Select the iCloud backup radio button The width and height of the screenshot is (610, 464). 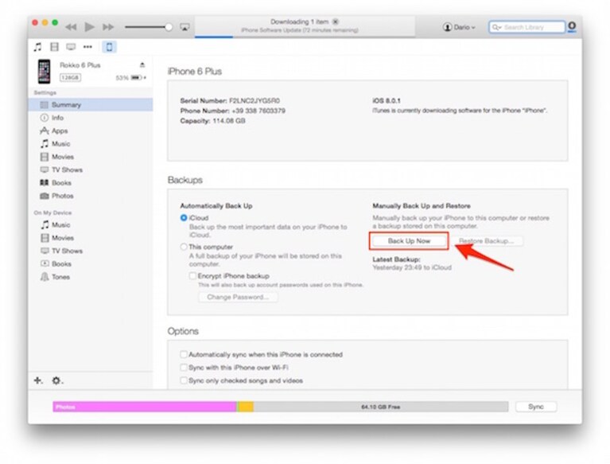(184, 217)
